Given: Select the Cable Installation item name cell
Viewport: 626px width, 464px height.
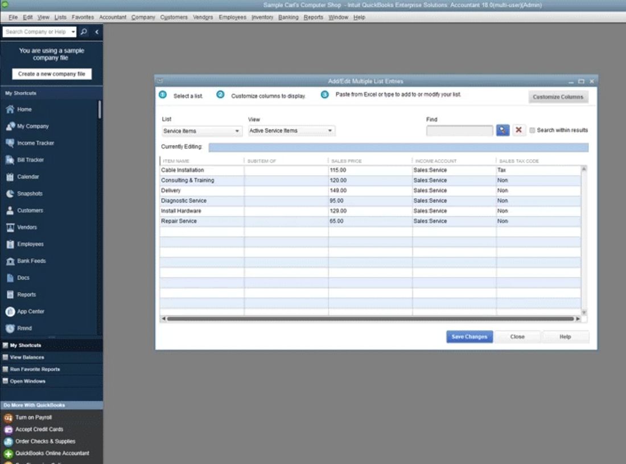Looking at the screenshot, I should click(x=202, y=170).
